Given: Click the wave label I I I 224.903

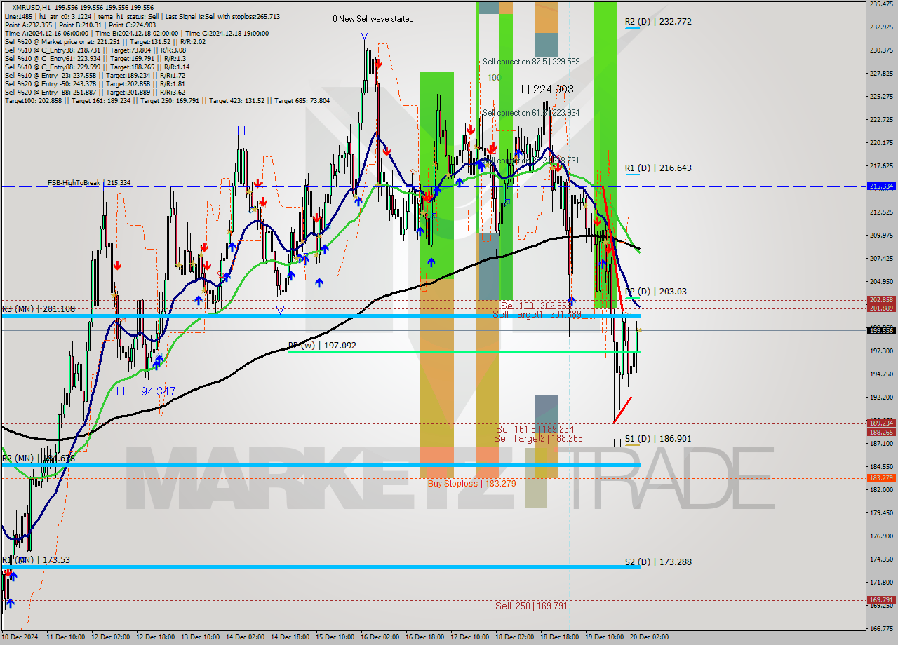Looking at the screenshot, I should (544, 89).
